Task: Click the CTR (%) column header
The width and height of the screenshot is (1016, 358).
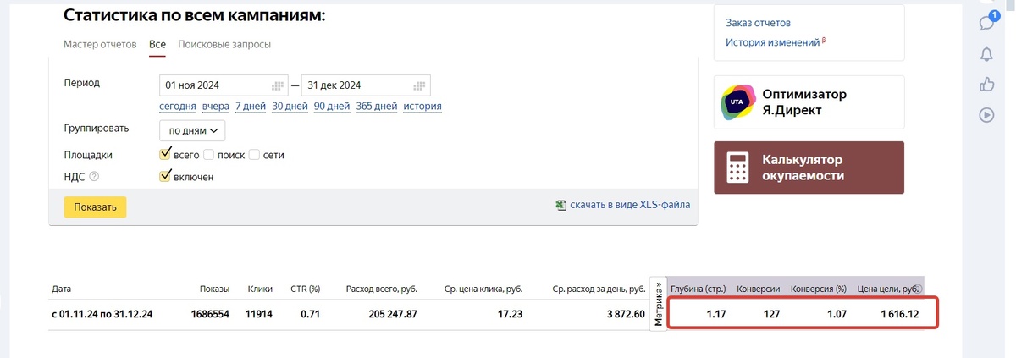Action: 305,289
